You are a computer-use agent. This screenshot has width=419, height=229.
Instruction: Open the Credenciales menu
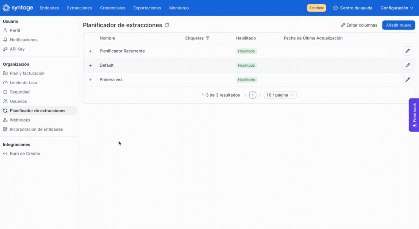pos(112,8)
